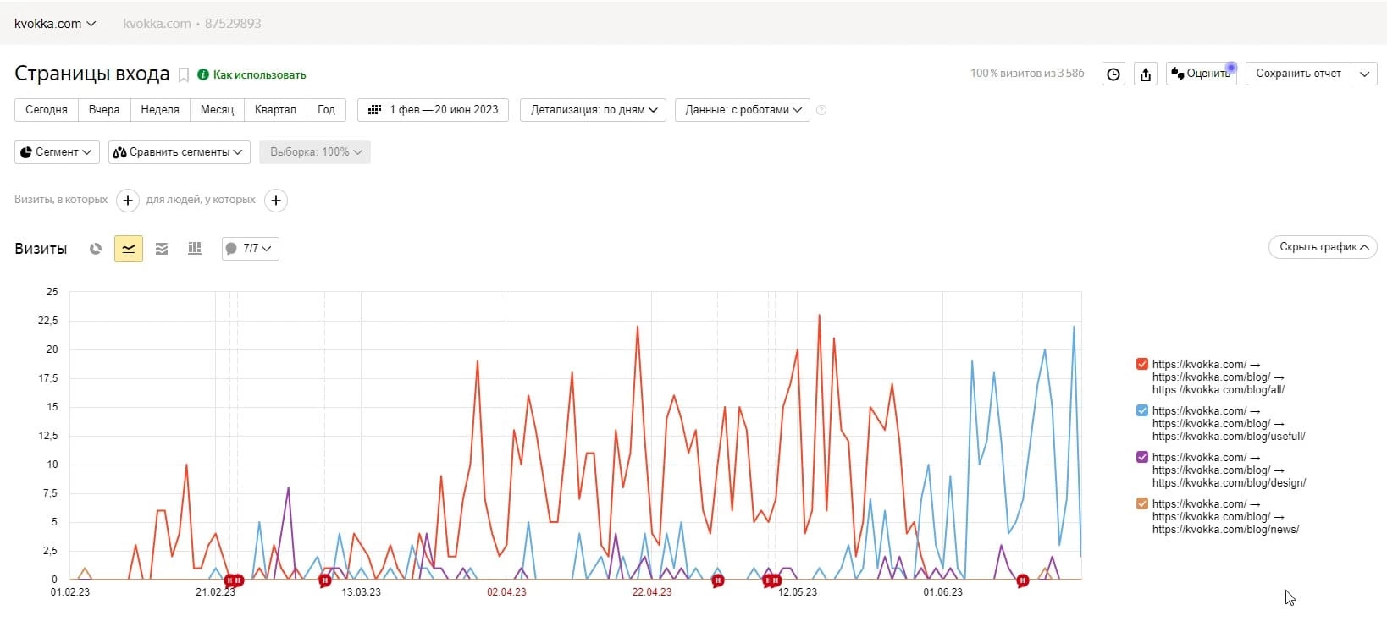The height and width of the screenshot is (627, 1387).
Task: Disable the blog/design/ series checkbox
Action: (1141, 457)
